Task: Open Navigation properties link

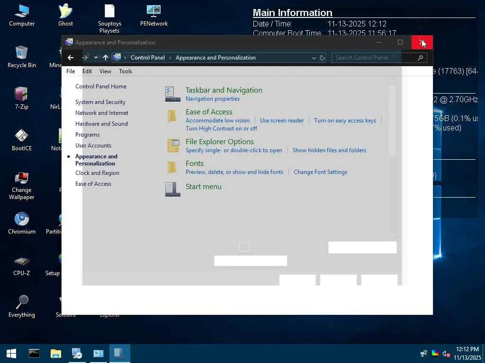Action: point(213,99)
